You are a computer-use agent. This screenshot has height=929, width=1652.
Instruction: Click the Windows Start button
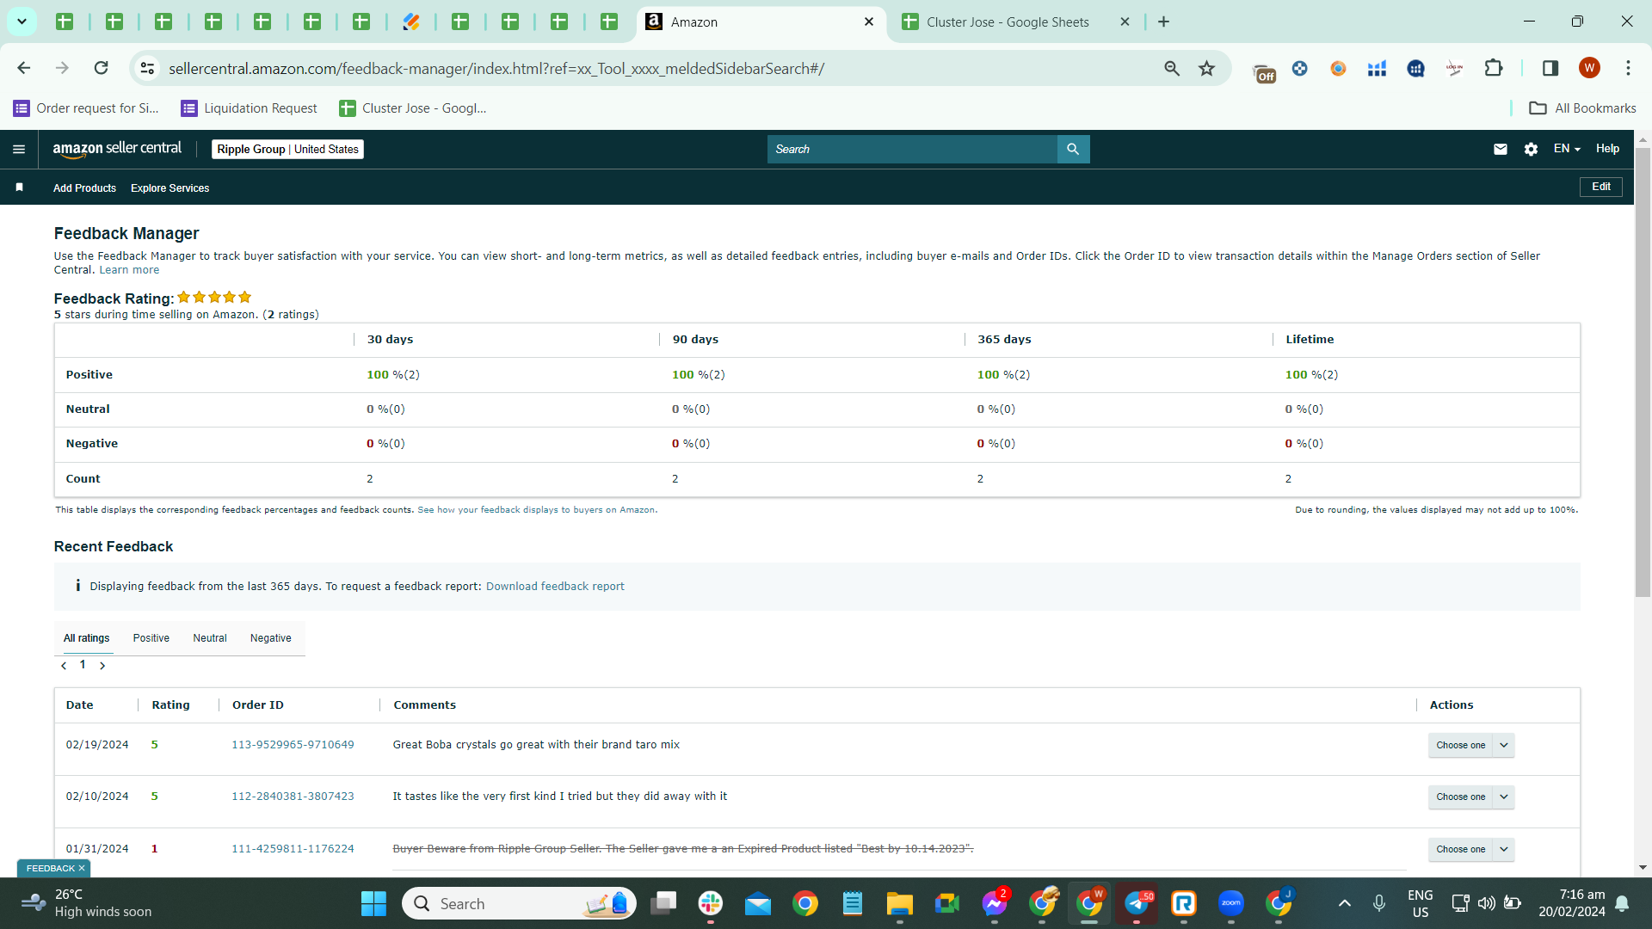pos(373,903)
